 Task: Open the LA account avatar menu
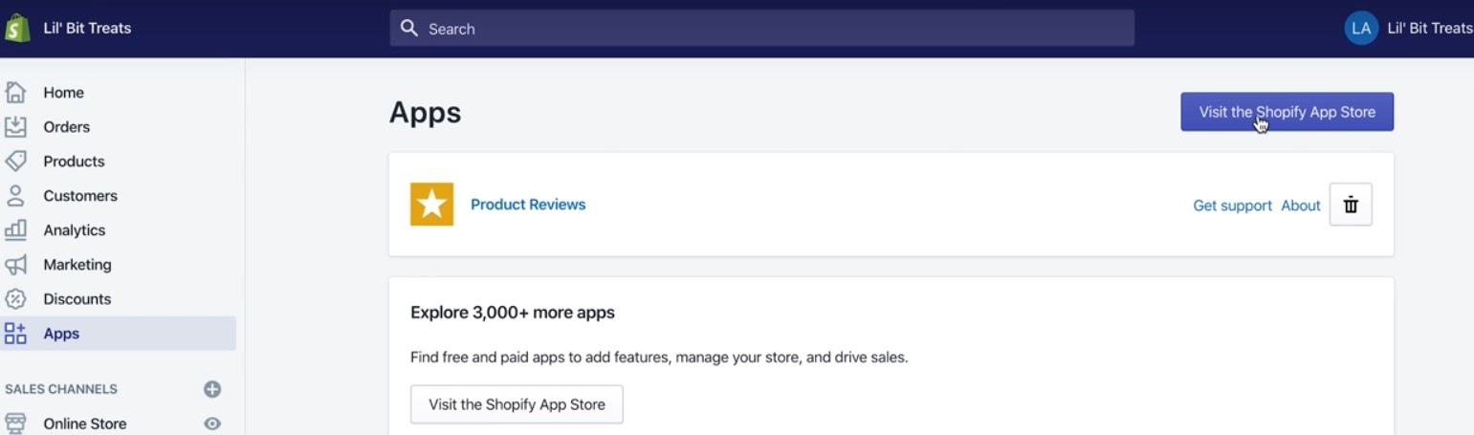click(1360, 28)
